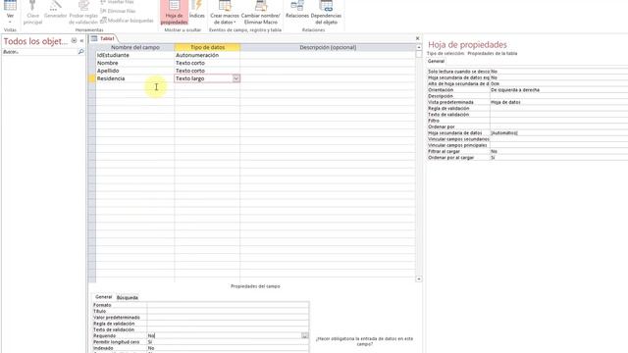
Task: Toggle the Hoja de propiedades pane
Action: (175, 13)
